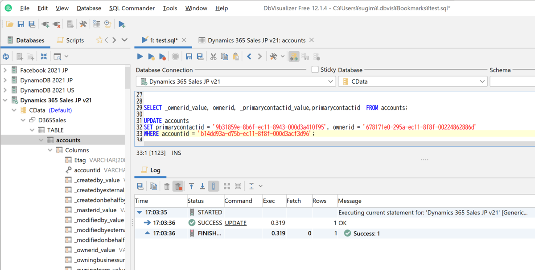Viewport: 535px width, 270px height.
Task: Click the UPDATE link in the log
Action: point(235,223)
